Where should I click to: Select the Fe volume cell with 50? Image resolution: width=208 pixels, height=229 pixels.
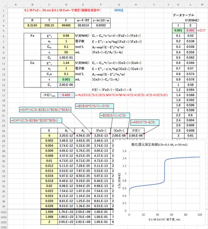(66, 52)
